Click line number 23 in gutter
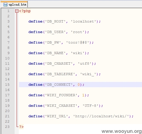The image size is (142, 134). [7, 127]
